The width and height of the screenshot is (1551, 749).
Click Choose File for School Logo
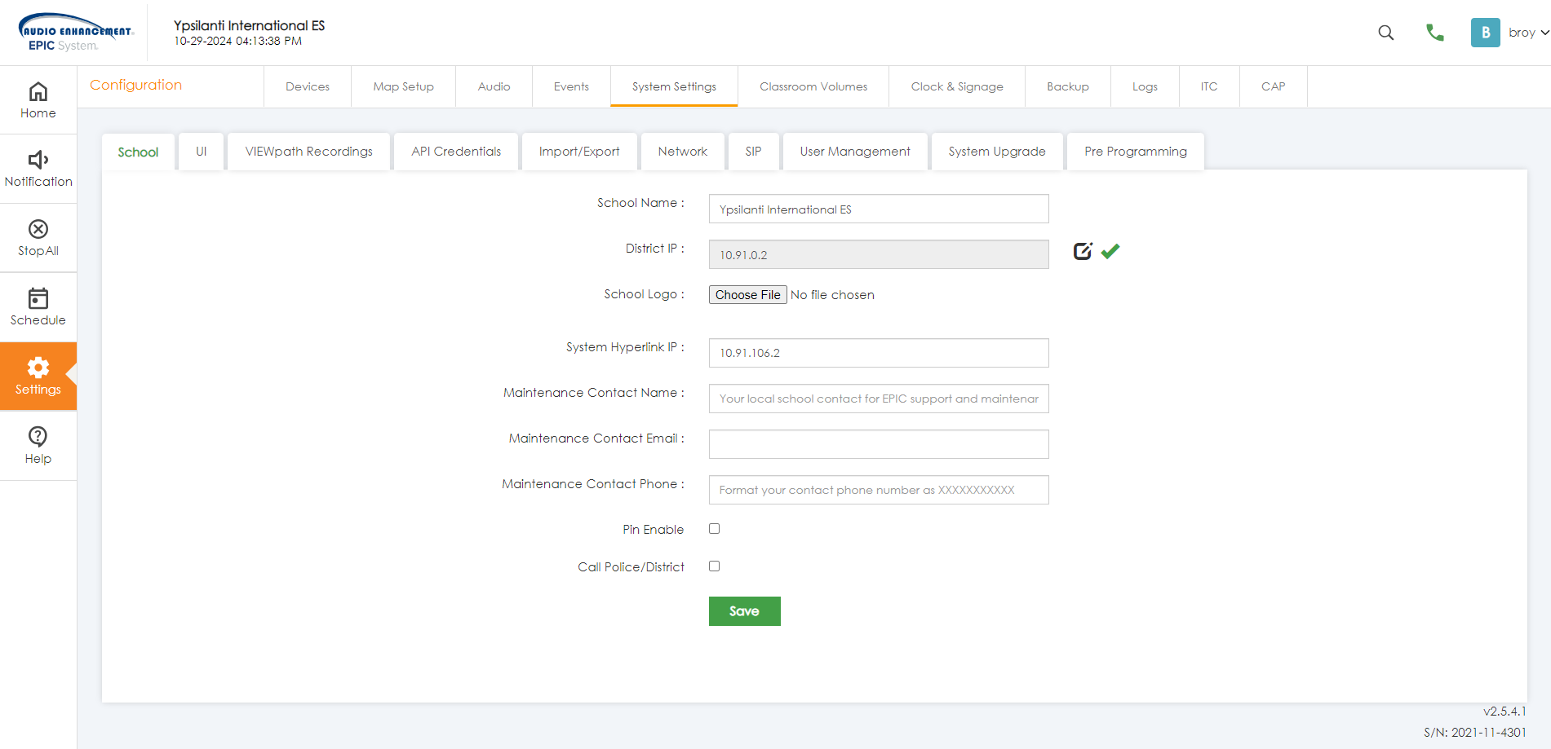[x=747, y=295]
